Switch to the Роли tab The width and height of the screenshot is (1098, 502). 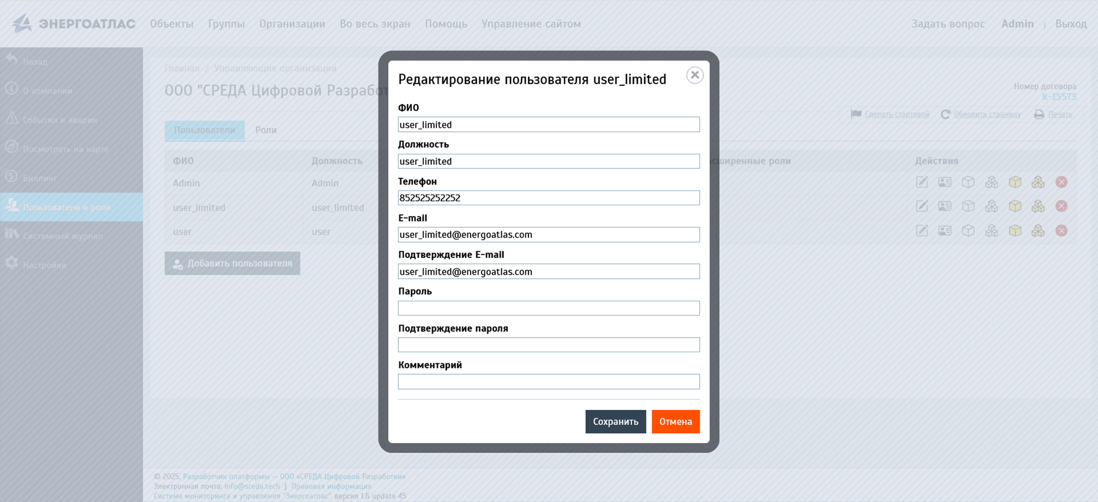tap(265, 130)
